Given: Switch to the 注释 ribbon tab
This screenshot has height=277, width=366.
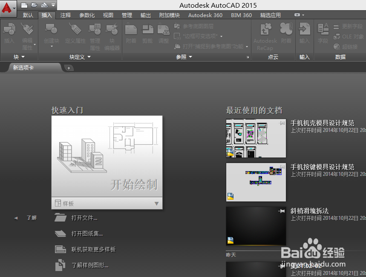Looking at the screenshot, I should click(66, 15).
